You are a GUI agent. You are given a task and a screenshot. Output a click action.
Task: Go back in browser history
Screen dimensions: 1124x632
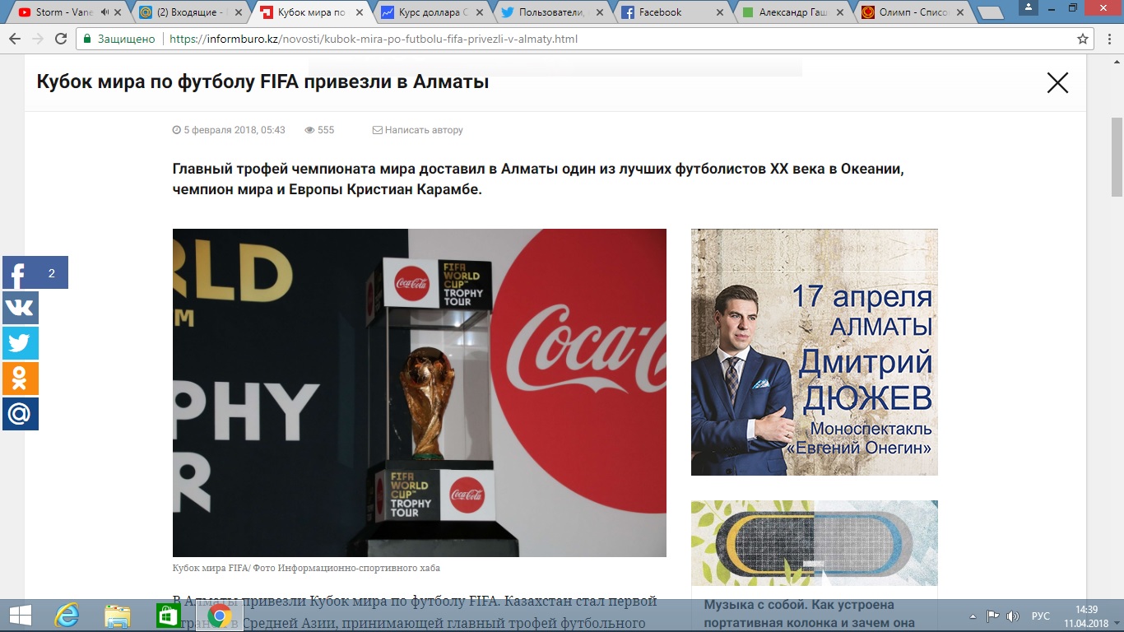(x=15, y=39)
